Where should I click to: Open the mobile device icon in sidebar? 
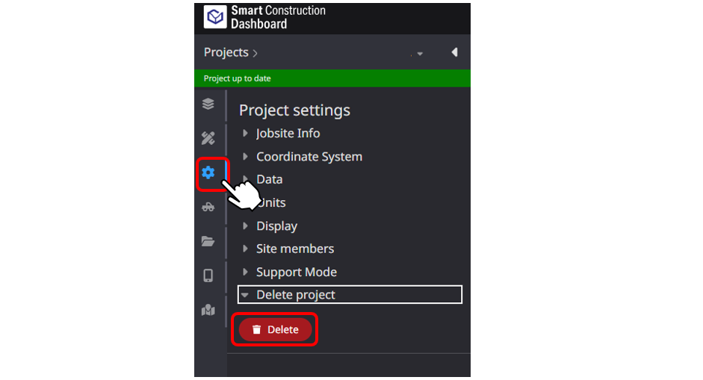(208, 275)
